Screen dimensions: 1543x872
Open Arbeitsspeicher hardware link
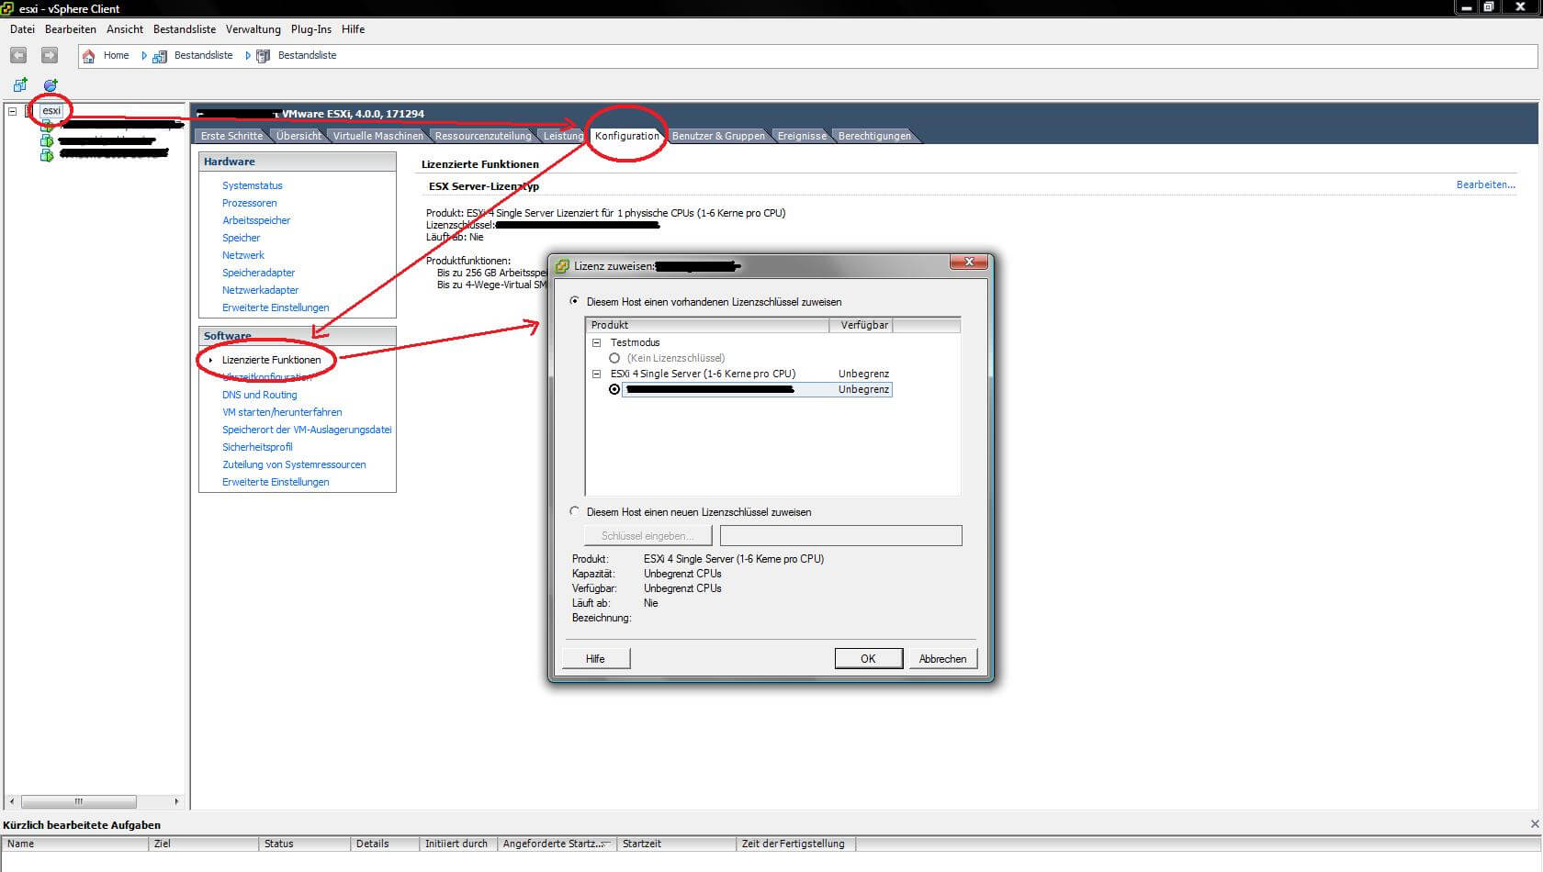256,220
